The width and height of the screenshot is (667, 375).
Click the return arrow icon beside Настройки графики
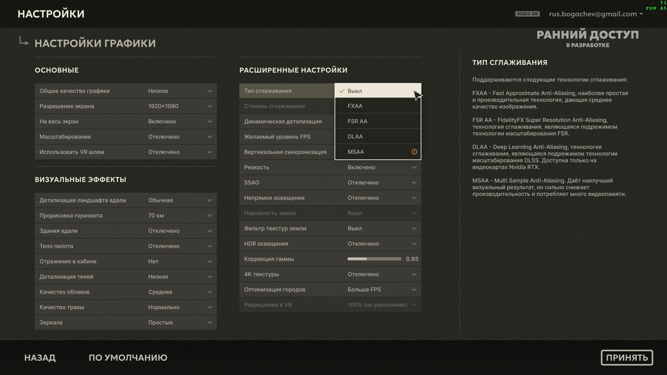coord(24,42)
